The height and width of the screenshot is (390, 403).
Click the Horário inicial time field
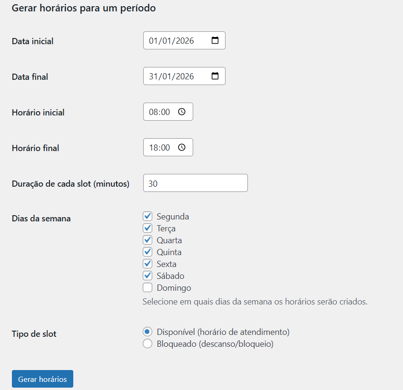(x=159, y=112)
